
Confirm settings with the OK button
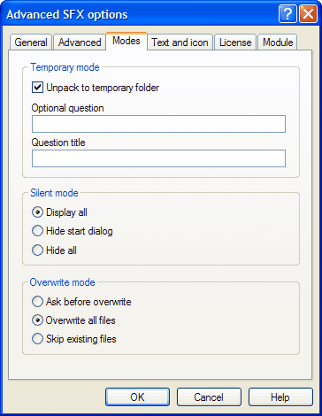(x=137, y=397)
